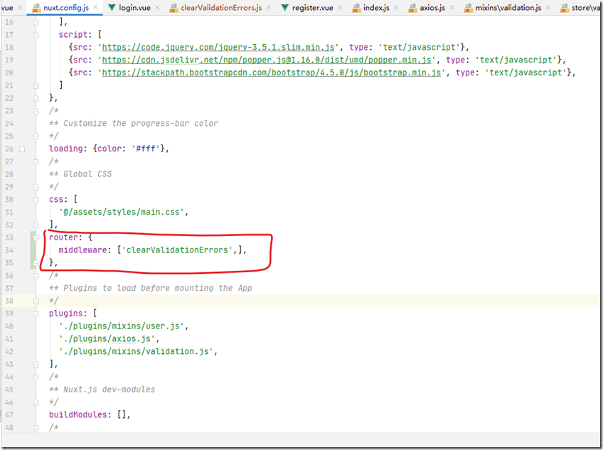Click the 'Nuxt.js dev-modules' comment
The image size is (603, 450).
click(109, 390)
